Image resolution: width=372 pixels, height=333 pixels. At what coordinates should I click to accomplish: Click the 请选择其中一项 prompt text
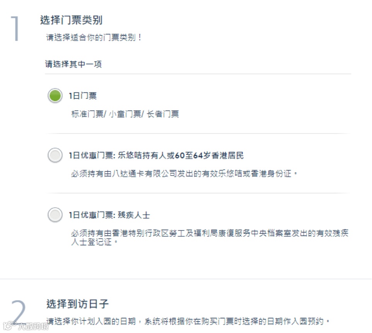click(73, 64)
